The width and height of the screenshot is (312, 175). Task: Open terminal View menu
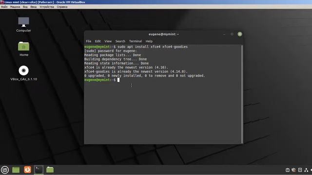coord(108,41)
